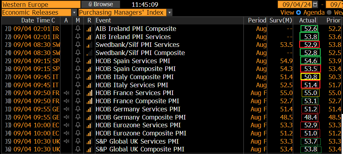Select the Agenda view radio button
Image resolution: width=343 pixels, height=154 pixels.
pos(299,12)
